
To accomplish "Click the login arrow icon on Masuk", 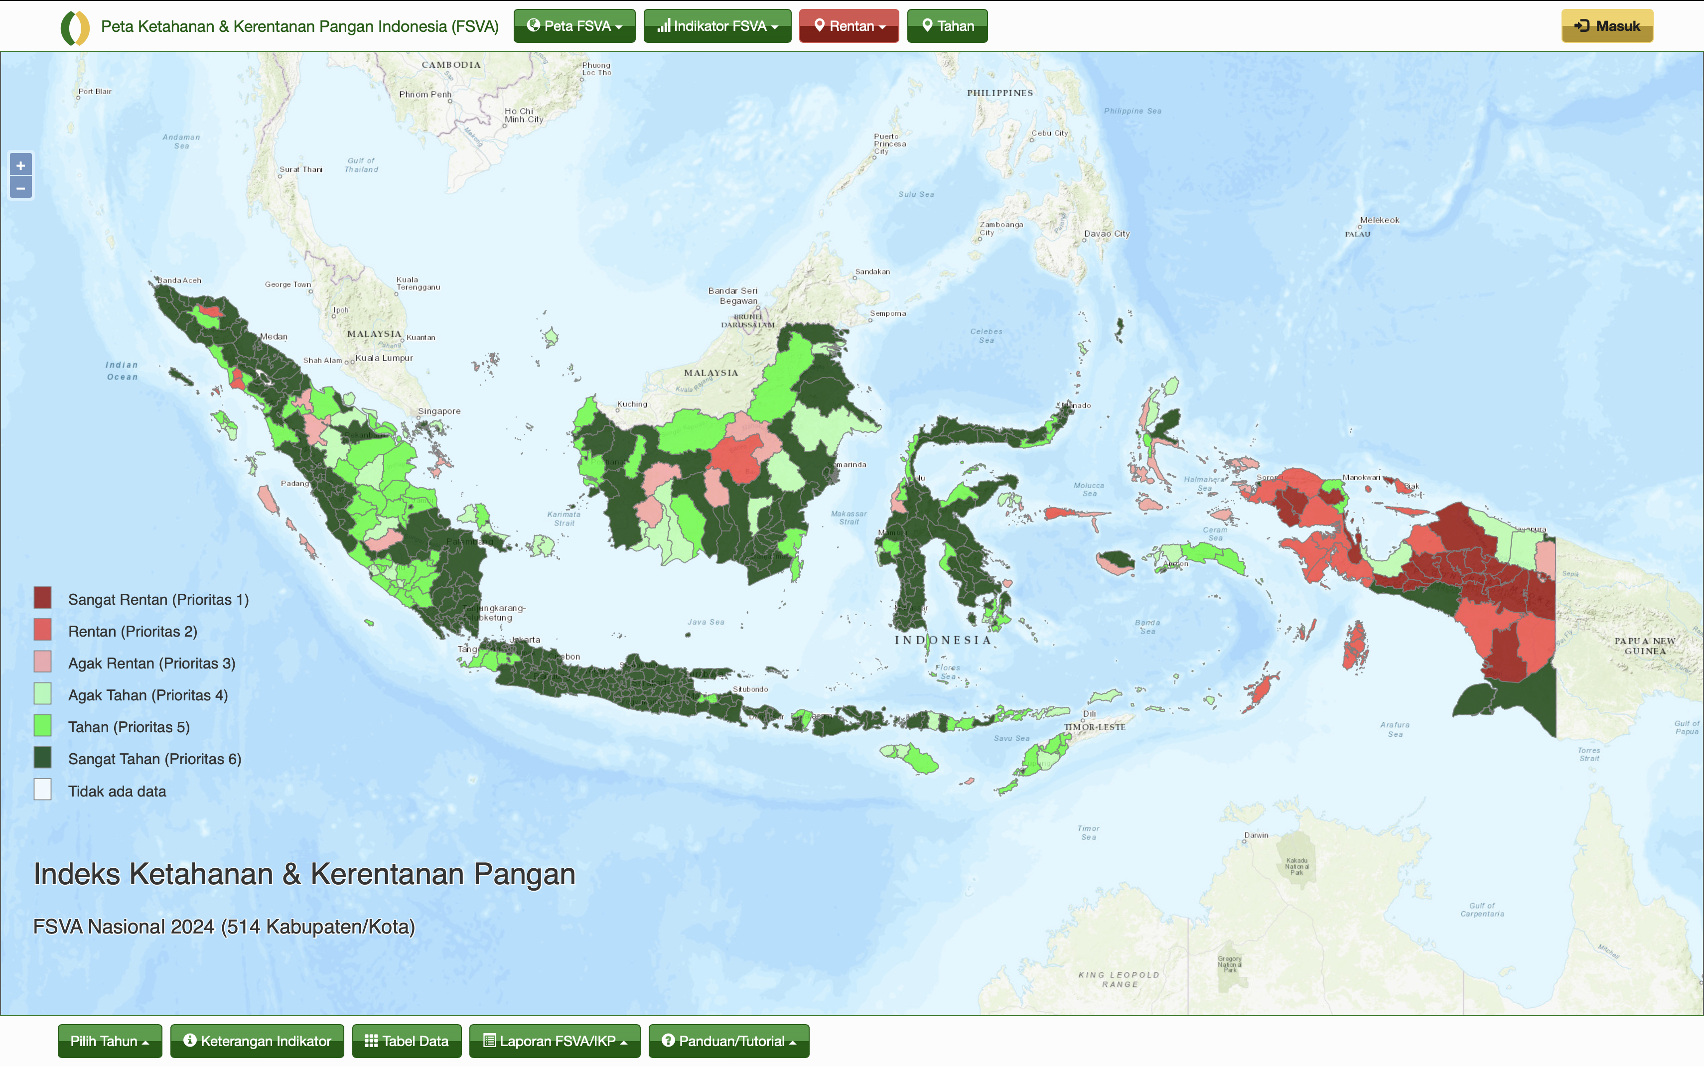I will (1582, 26).
